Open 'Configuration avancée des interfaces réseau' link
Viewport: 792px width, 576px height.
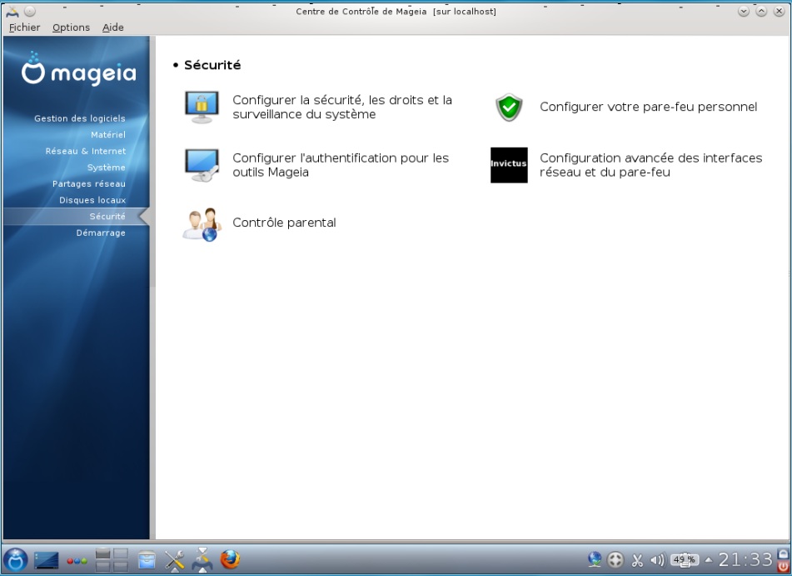click(x=650, y=165)
